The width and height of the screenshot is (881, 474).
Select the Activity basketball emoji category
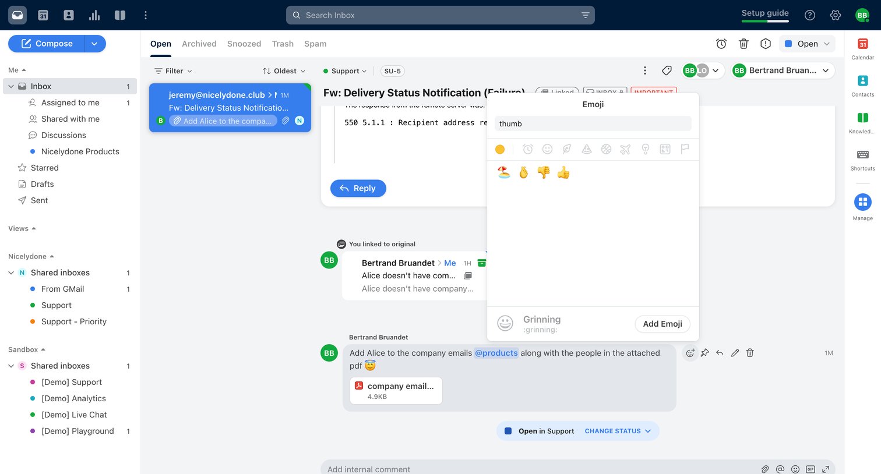coord(606,149)
